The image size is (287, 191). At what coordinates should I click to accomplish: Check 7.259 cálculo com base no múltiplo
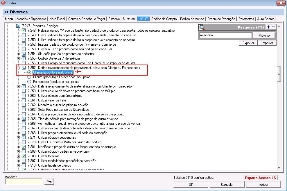(24, 91)
